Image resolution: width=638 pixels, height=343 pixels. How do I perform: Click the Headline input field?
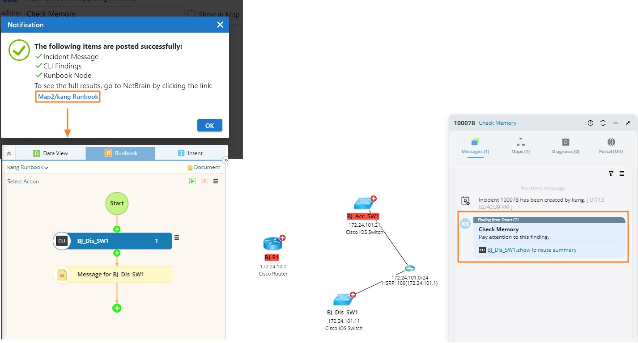click(104, 13)
